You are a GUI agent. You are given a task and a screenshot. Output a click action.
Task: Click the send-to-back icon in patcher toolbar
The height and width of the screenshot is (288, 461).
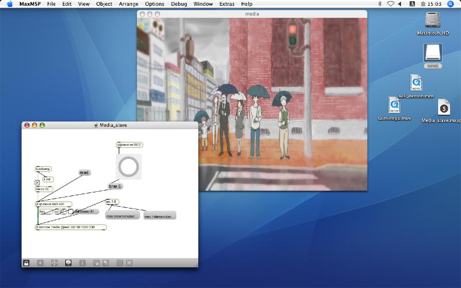coord(106,263)
